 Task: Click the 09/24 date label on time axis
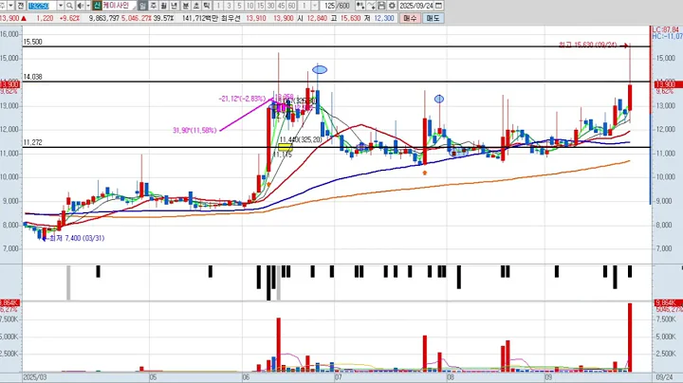point(664,377)
